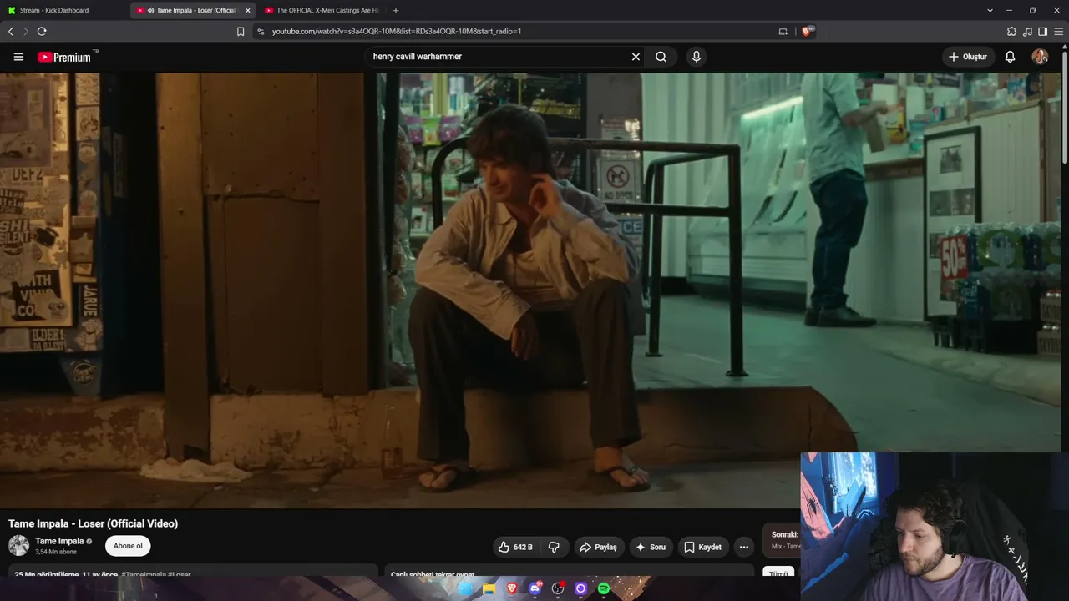
Task: Toggle the browser sidebar panel
Action: pyautogui.click(x=1042, y=31)
